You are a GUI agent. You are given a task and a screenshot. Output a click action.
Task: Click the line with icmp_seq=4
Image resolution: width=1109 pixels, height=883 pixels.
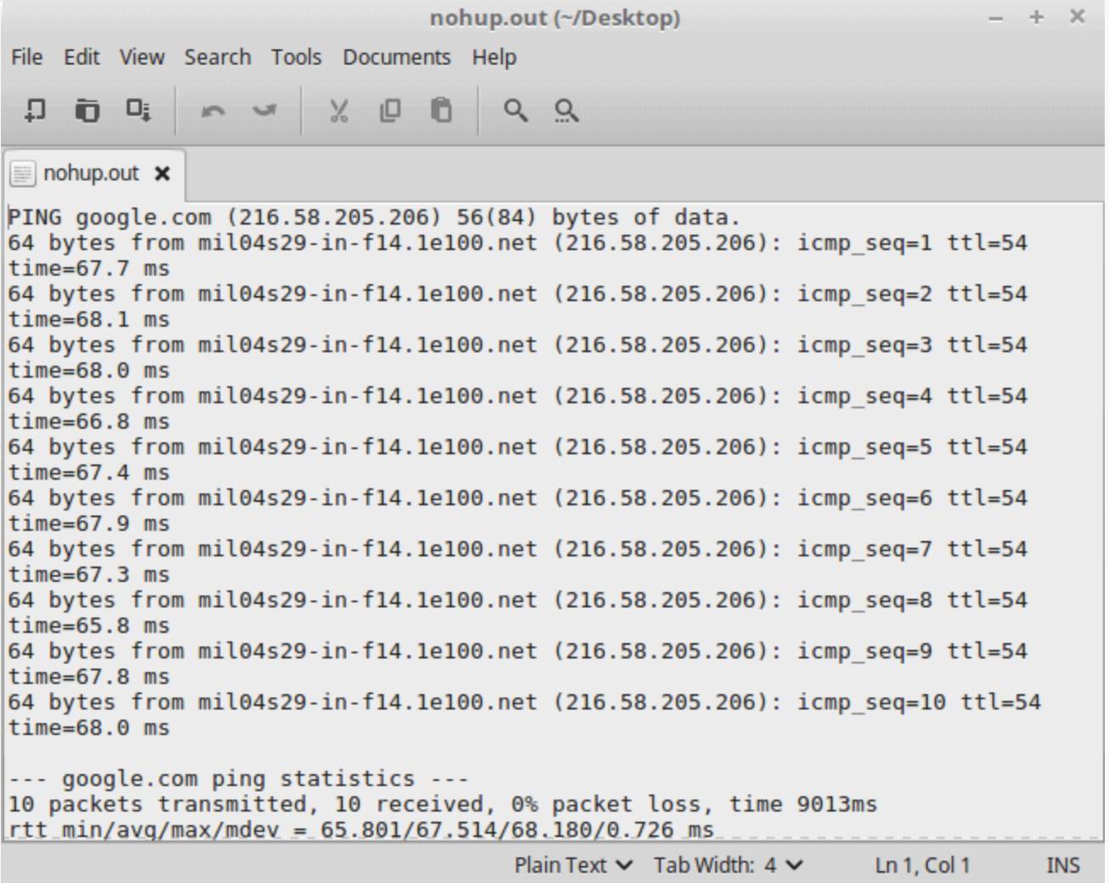[518, 396]
